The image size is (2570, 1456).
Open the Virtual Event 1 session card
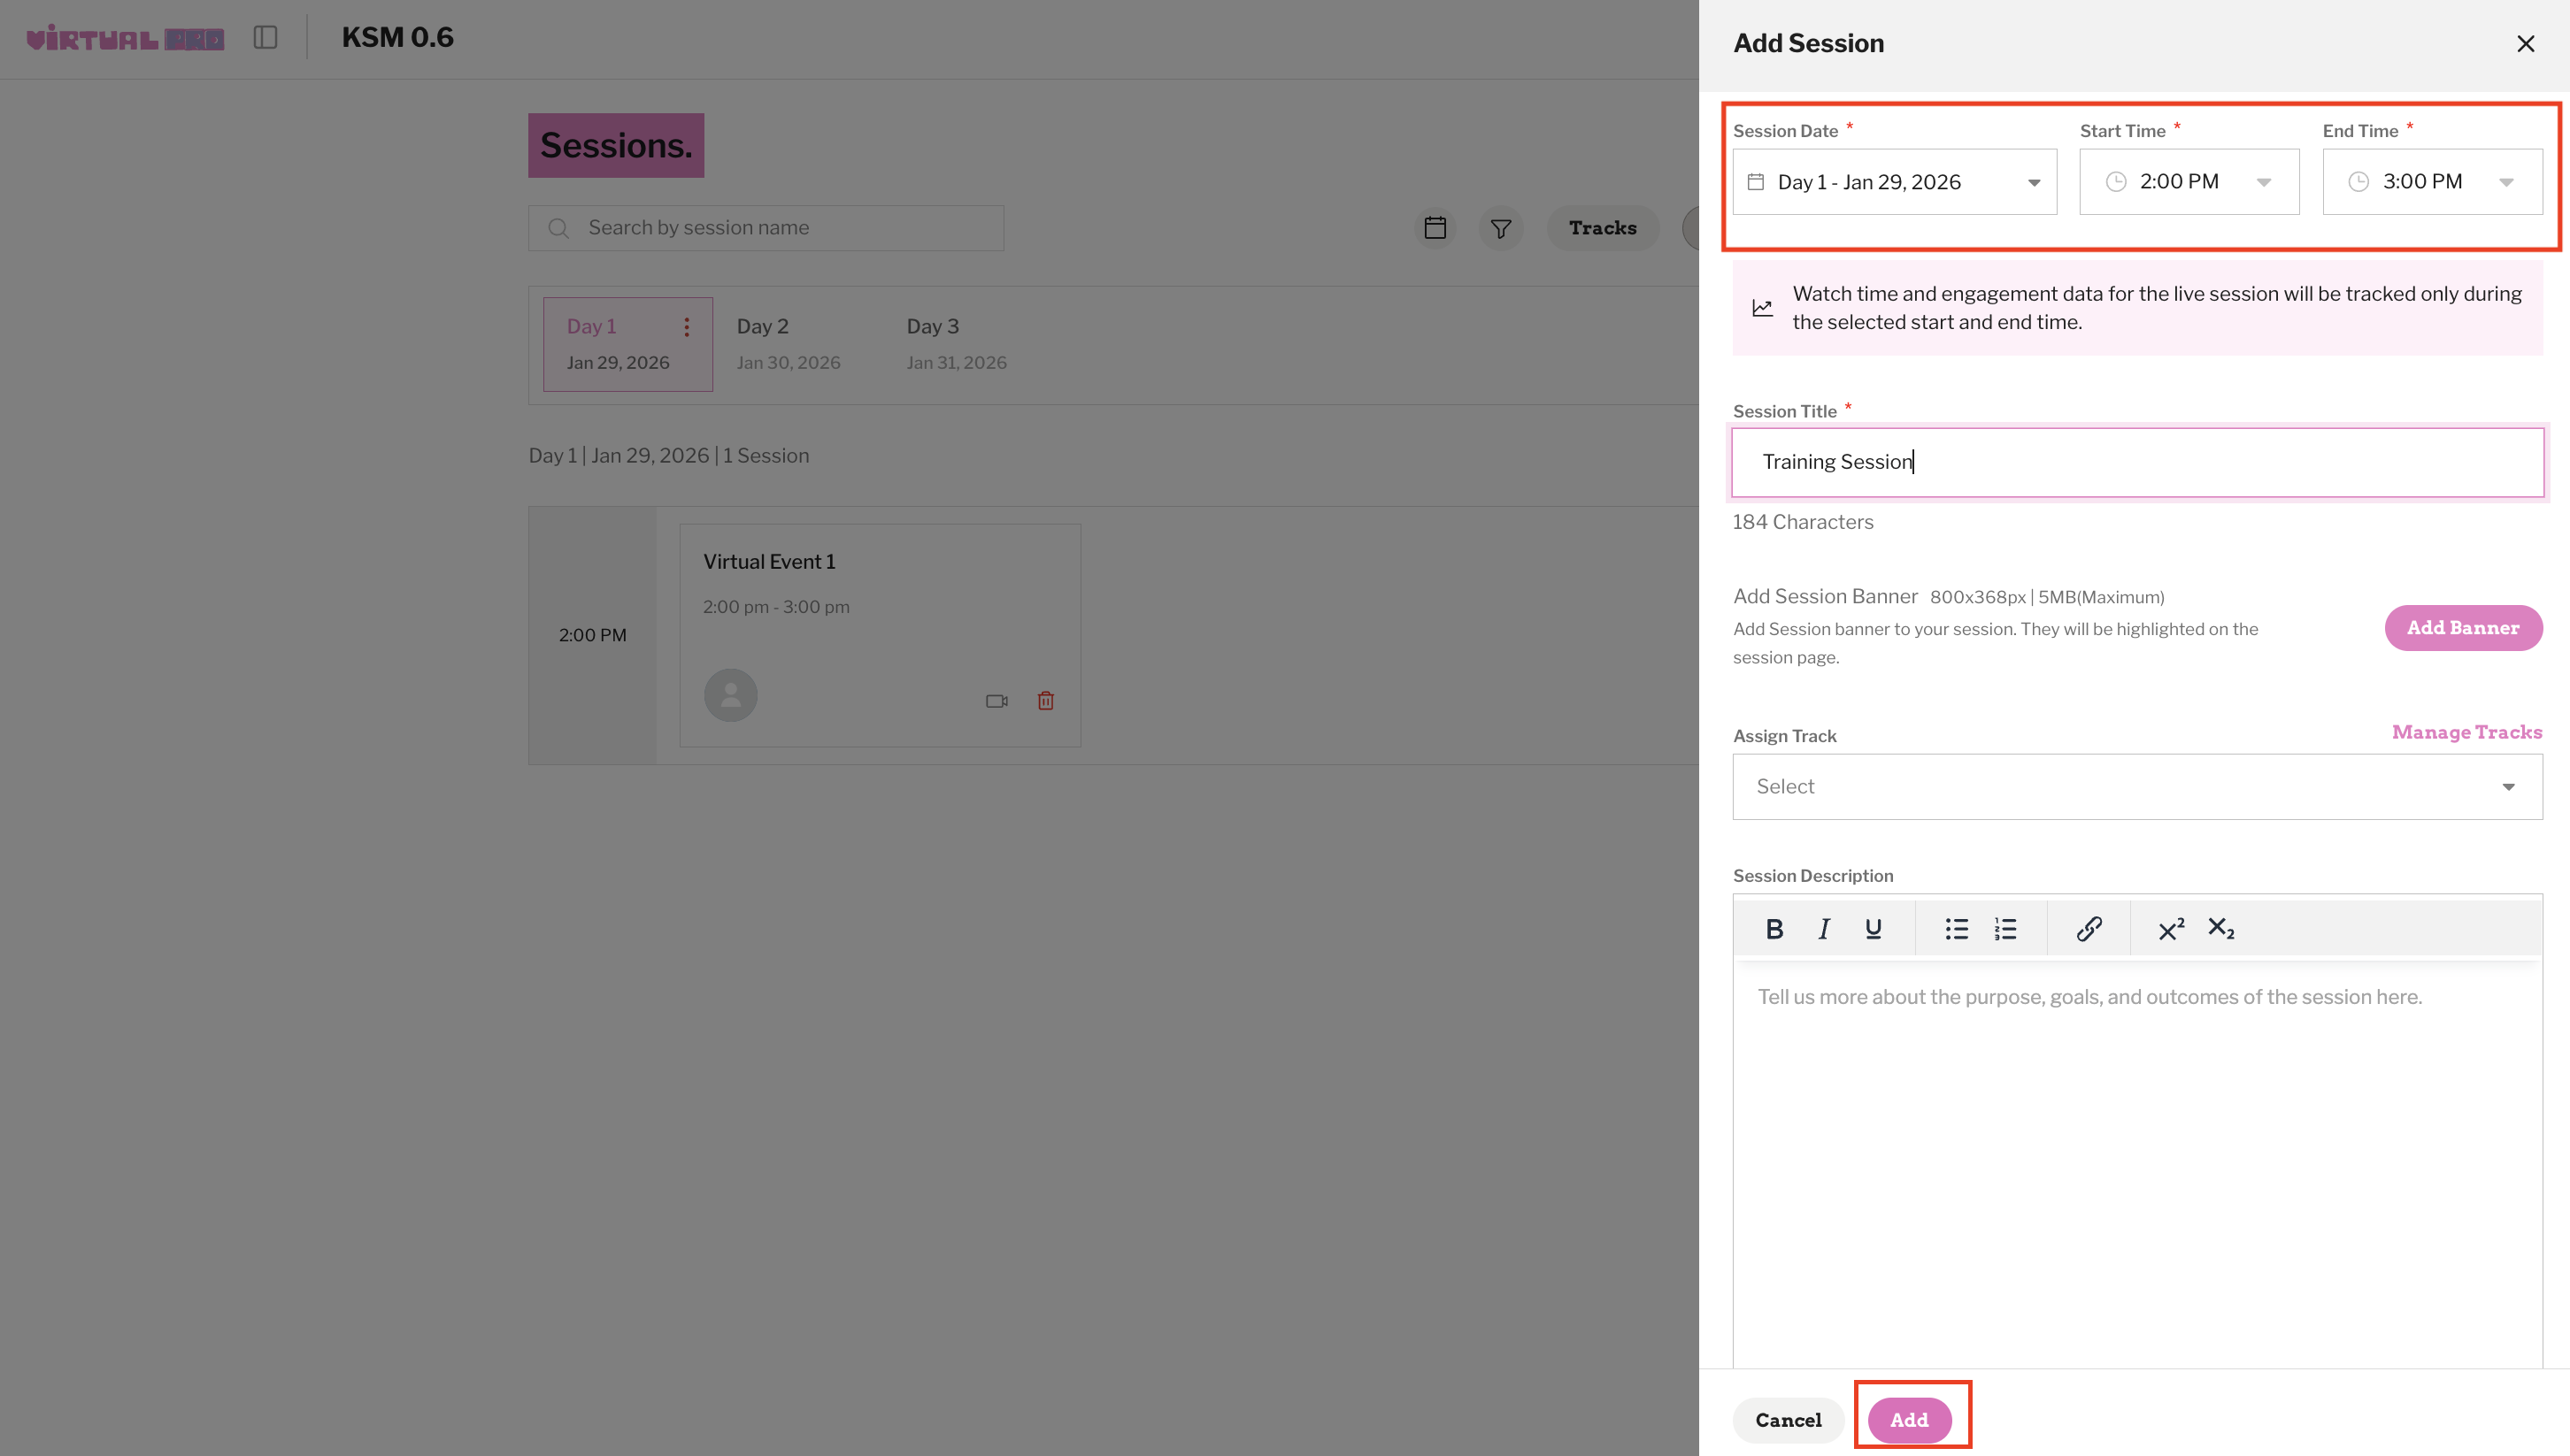click(x=880, y=635)
